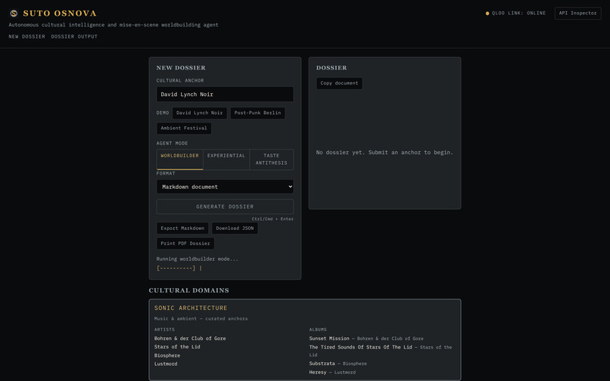The height and width of the screenshot is (381, 610).
Task: Select artist Stars of the Lid
Action: click(177, 347)
